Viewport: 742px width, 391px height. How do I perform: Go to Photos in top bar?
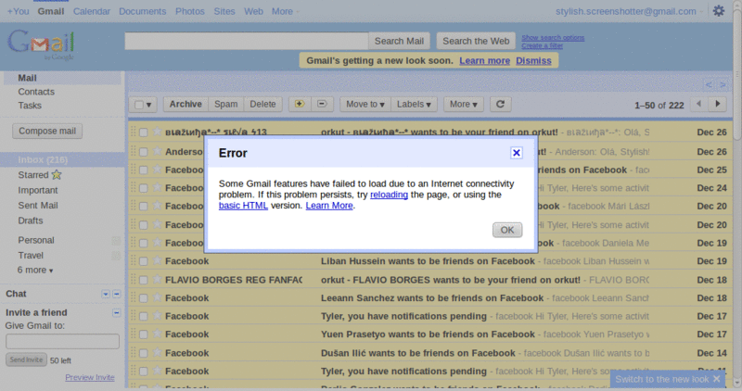click(190, 11)
